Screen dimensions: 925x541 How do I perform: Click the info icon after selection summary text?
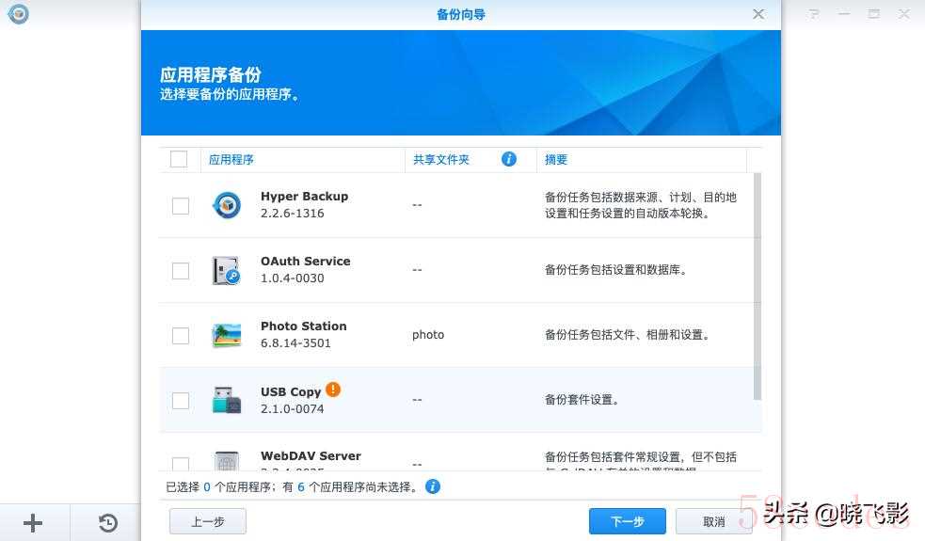pyautogui.click(x=433, y=486)
